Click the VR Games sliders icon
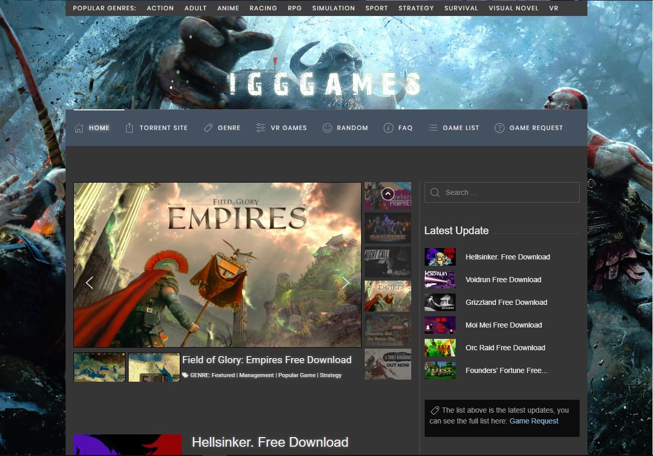Viewport: 653px width, 456px height. [261, 128]
